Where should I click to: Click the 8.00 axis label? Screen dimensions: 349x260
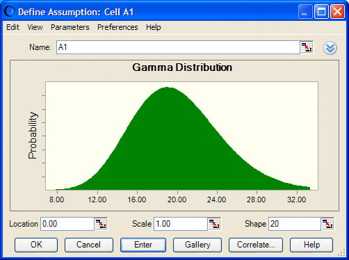point(57,200)
